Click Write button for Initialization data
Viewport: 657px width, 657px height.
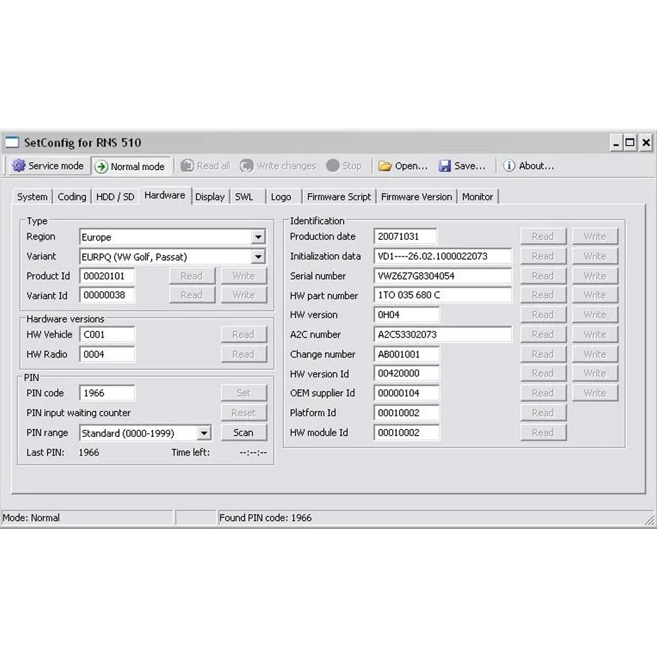point(595,256)
